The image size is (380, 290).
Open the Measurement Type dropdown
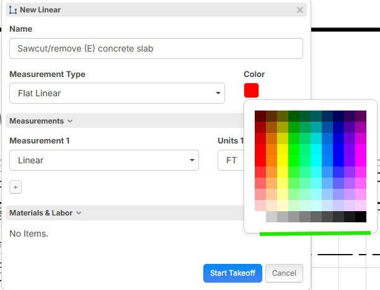pyautogui.click(x=117, y=93)
